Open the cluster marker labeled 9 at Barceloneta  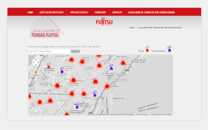107,86
